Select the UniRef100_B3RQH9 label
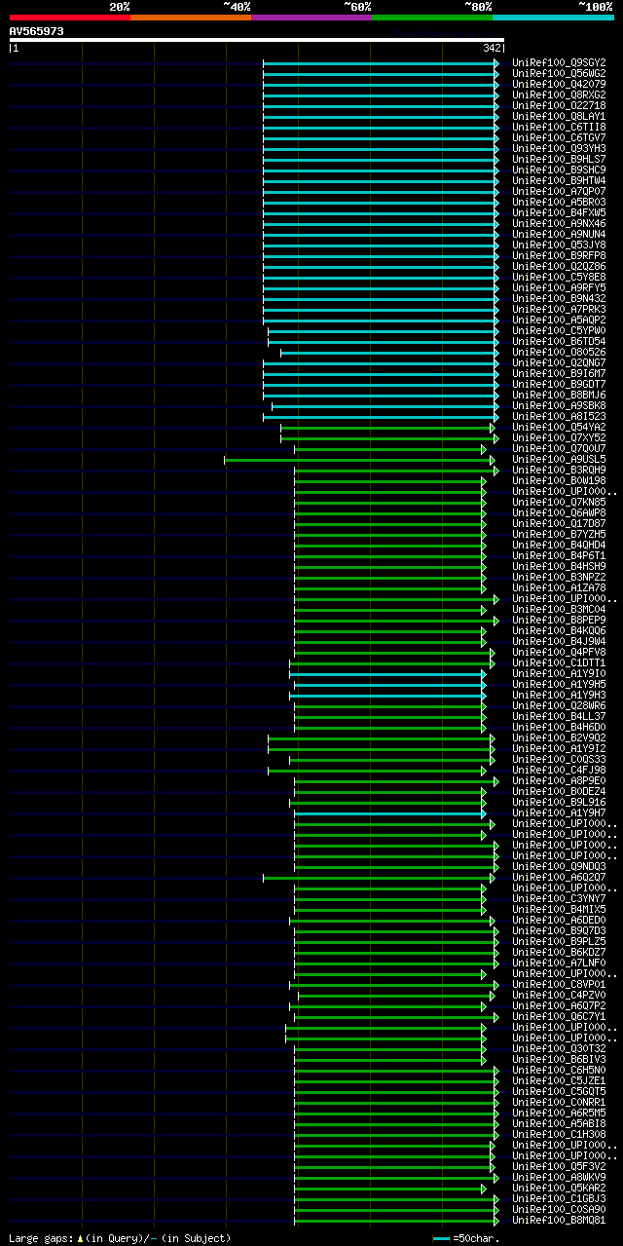The image size is (623, 1246). (559, 470)
